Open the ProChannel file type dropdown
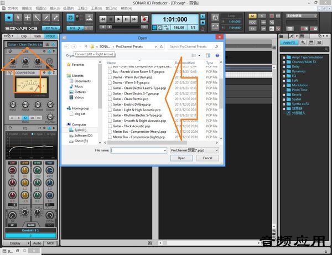 (194, 150)
